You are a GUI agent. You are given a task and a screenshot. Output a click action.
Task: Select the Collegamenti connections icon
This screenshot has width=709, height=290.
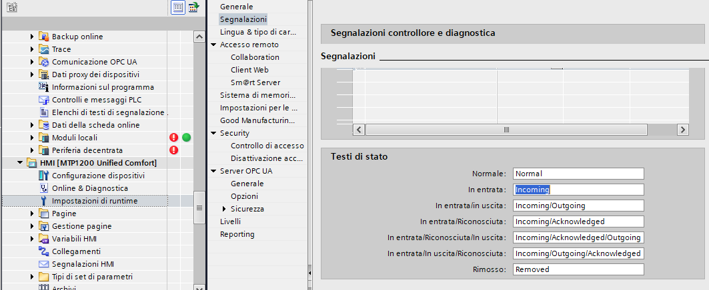tap(44, 251)
